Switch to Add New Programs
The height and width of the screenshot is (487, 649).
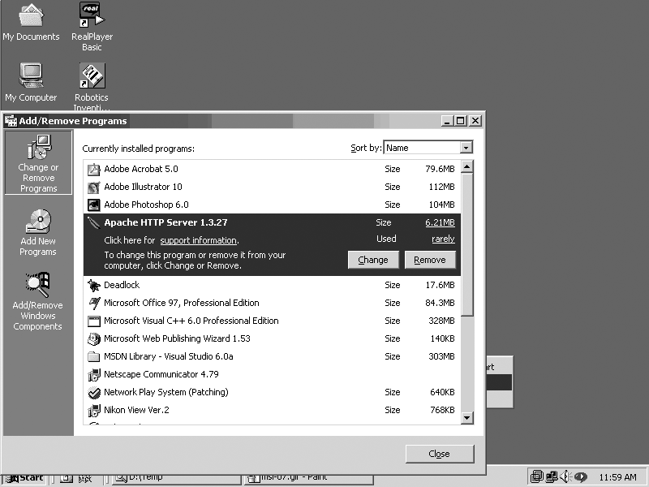coord(38,232)
